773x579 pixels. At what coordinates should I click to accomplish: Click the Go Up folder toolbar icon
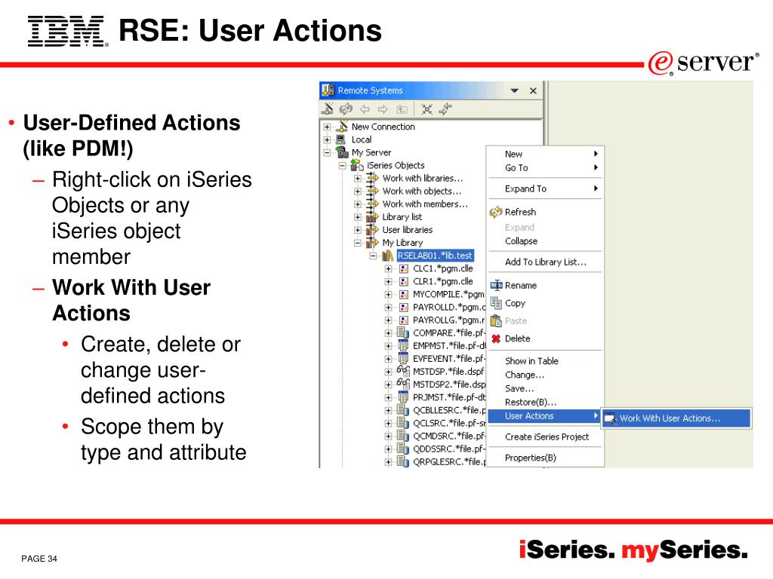(x=402, y=109)
